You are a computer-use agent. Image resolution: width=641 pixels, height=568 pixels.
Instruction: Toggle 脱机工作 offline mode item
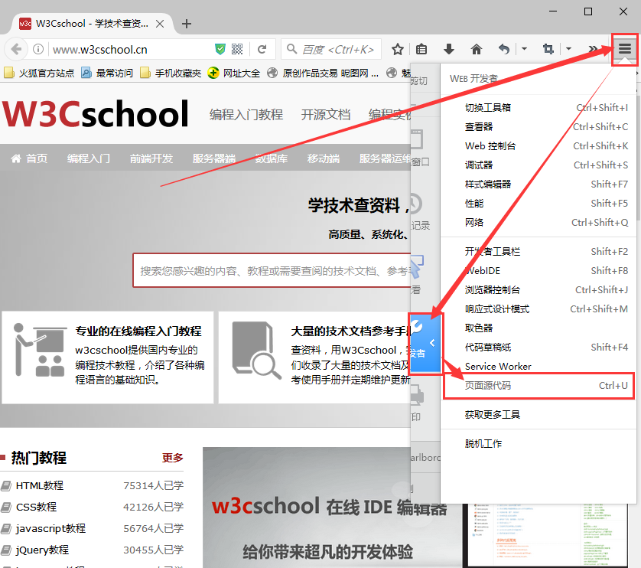pyautogui.click(x=539, y=443)
